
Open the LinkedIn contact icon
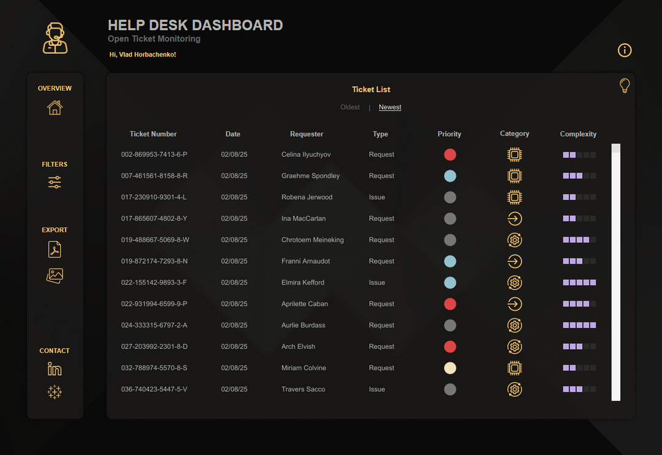tap(55, 369)
